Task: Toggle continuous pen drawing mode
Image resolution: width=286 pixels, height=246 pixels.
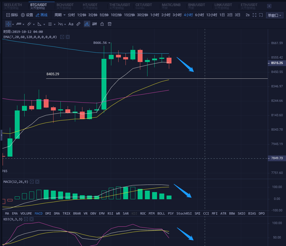Action: pos(87,24)
